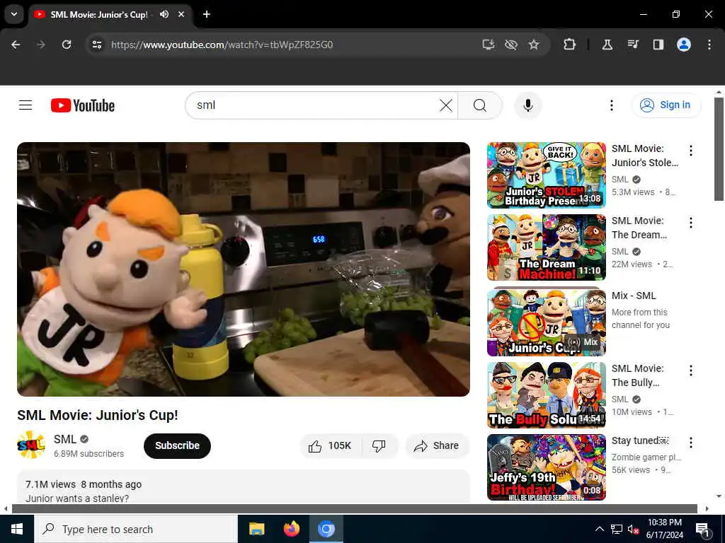Screen dimensions: 725x543
Task: Click the magnifier search button
Action: (480, 105)
